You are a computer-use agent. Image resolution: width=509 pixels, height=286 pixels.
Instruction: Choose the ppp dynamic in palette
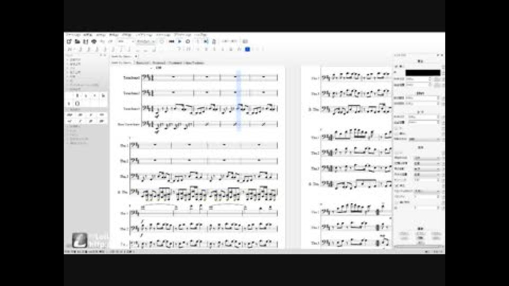69,115
